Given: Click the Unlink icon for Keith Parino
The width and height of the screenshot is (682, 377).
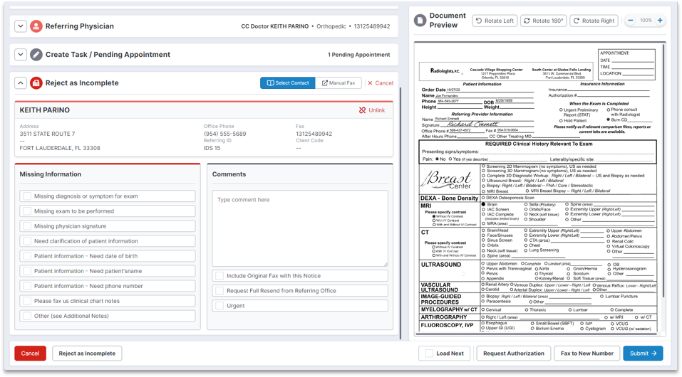Looking at the screenshot, I should 363,110.
